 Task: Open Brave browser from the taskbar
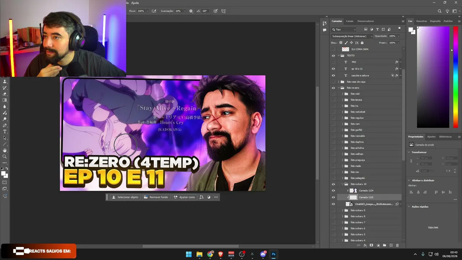pos(221,254)
